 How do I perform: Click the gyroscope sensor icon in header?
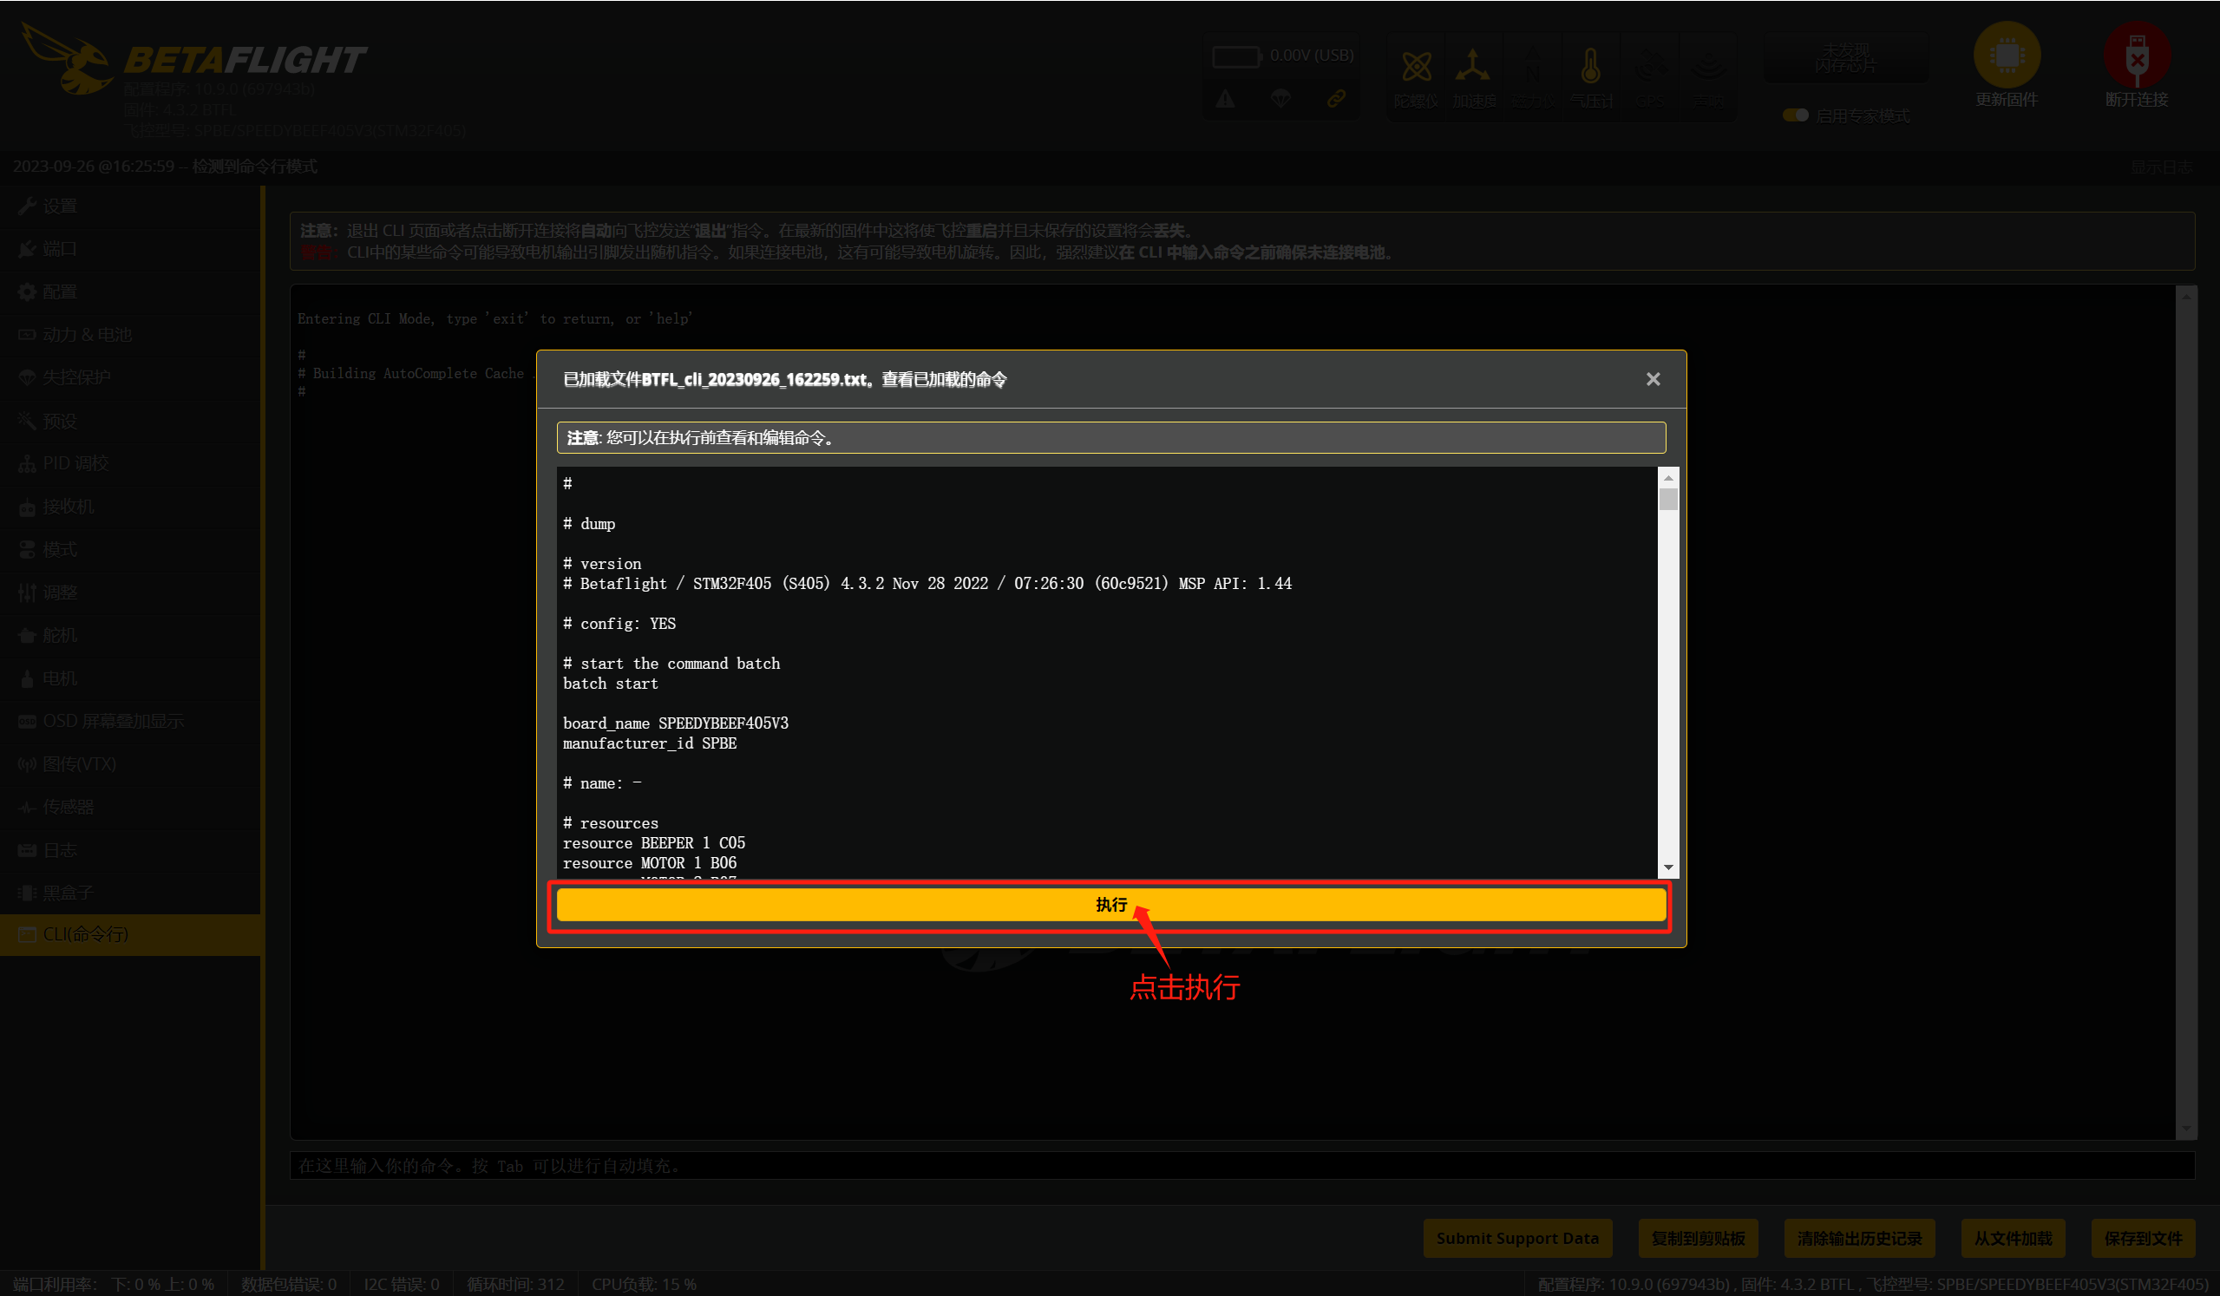pos(1416,67)
